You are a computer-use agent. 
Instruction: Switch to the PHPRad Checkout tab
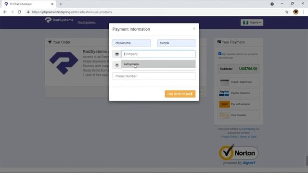28,4
